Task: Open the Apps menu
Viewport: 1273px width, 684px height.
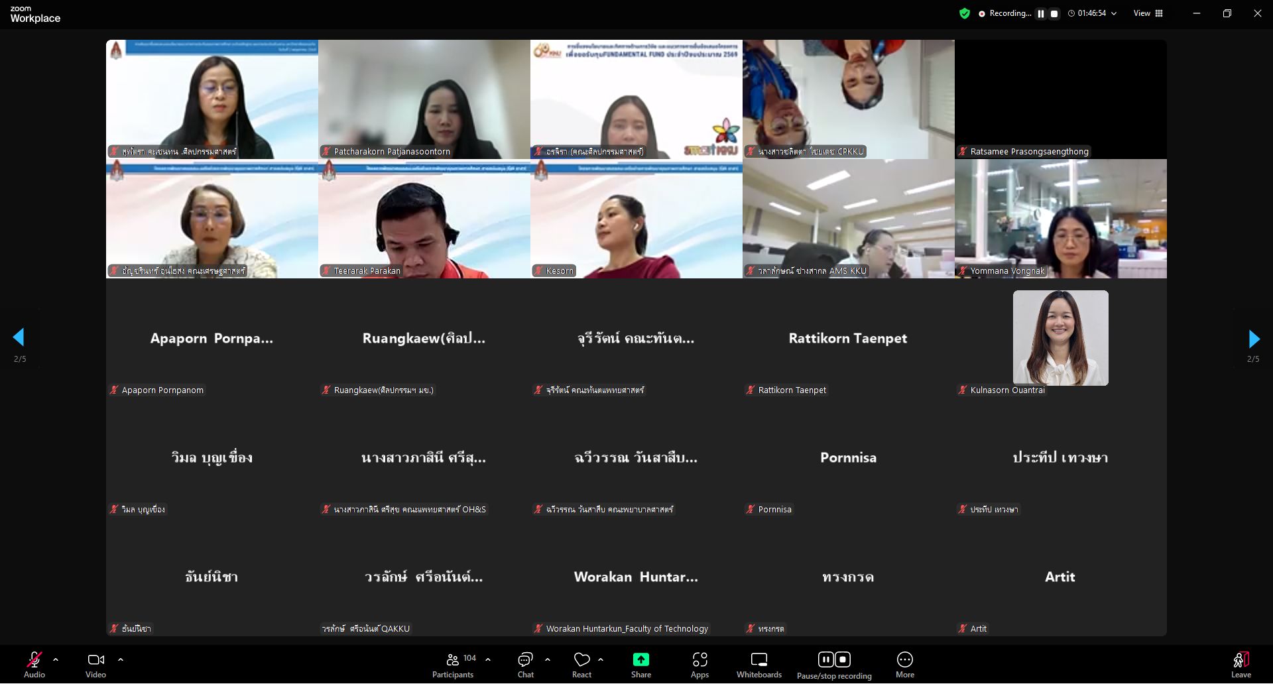Action: pyautogui.click(x=699, y=665)
